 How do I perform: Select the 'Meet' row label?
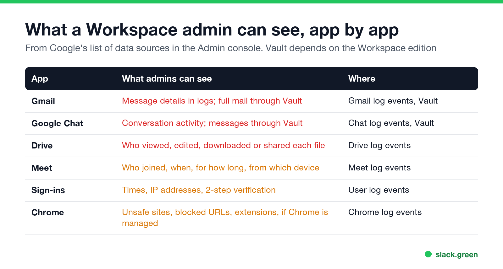[42, 168]
